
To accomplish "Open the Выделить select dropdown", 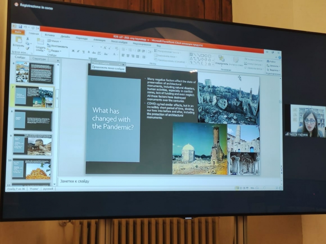I will pyautogui.click(x=273, y=70).
